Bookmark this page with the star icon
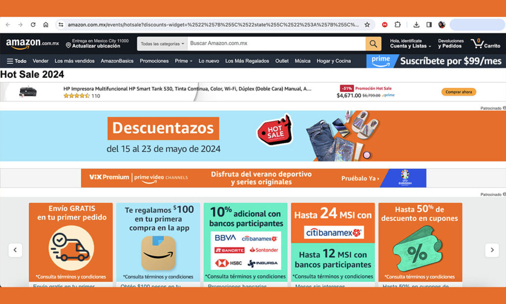 tap(367, 25)
